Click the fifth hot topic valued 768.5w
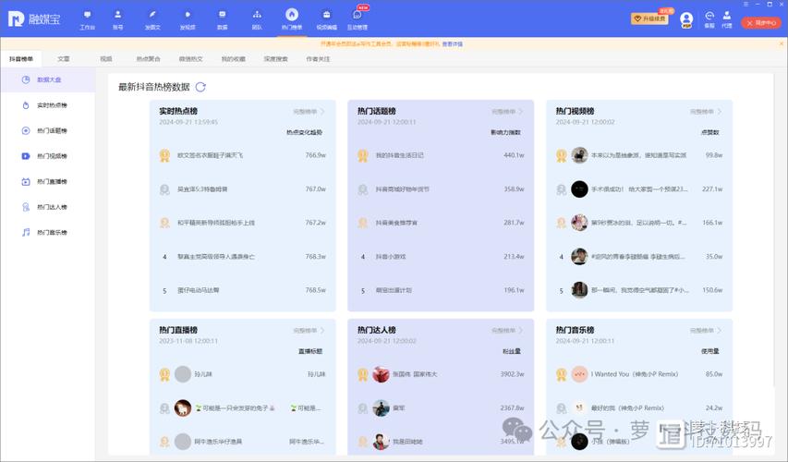The image size is (788, 462). tap(243, 290)
